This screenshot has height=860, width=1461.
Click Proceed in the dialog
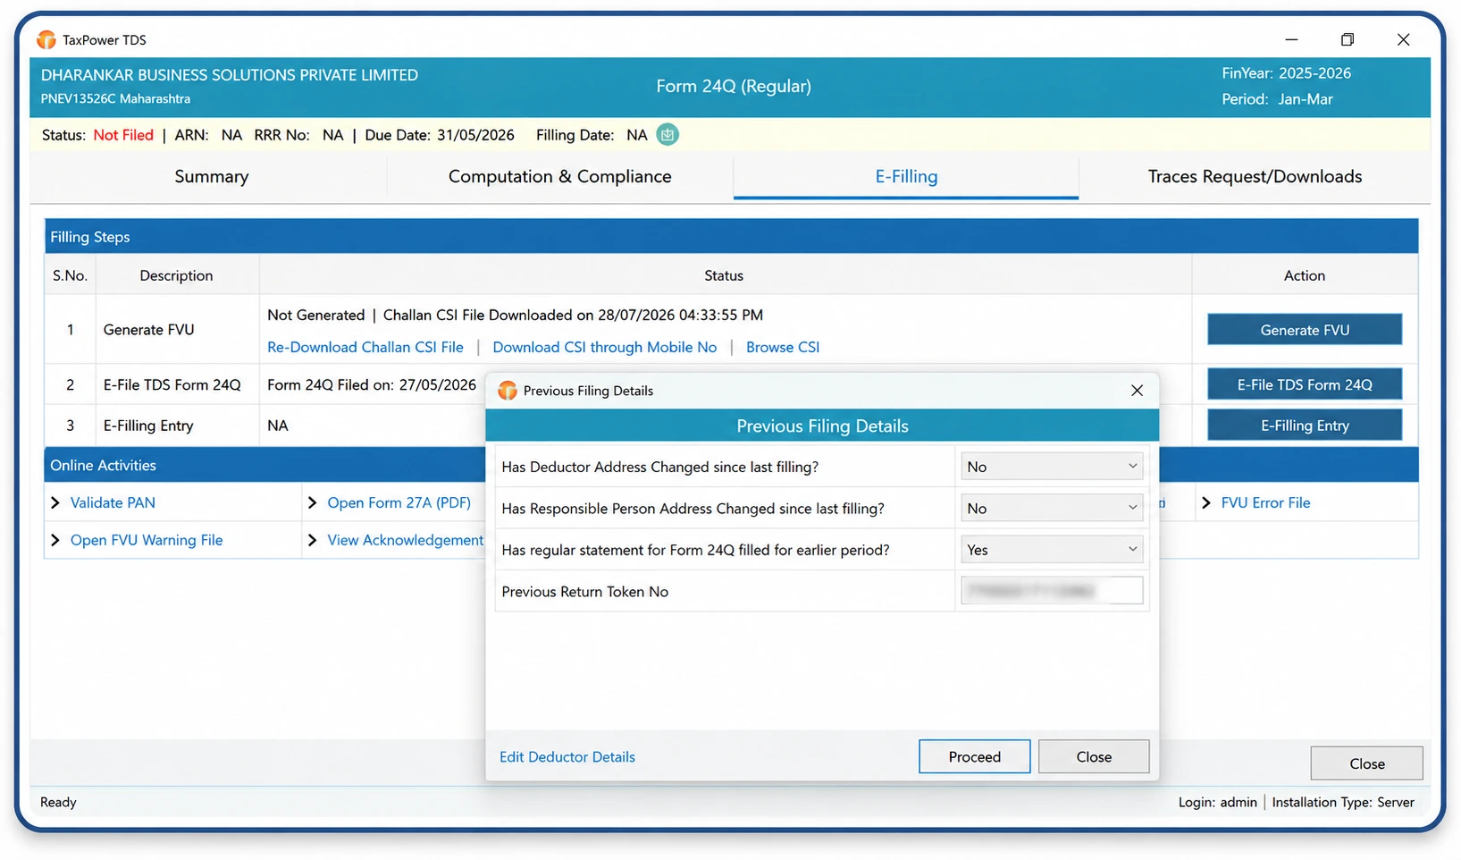(974, 756)
